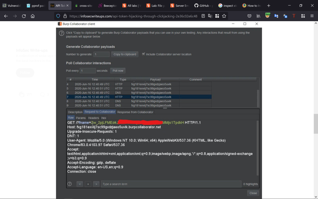Select the Hex view tab
Screen dimensions: 318x199
104,118
